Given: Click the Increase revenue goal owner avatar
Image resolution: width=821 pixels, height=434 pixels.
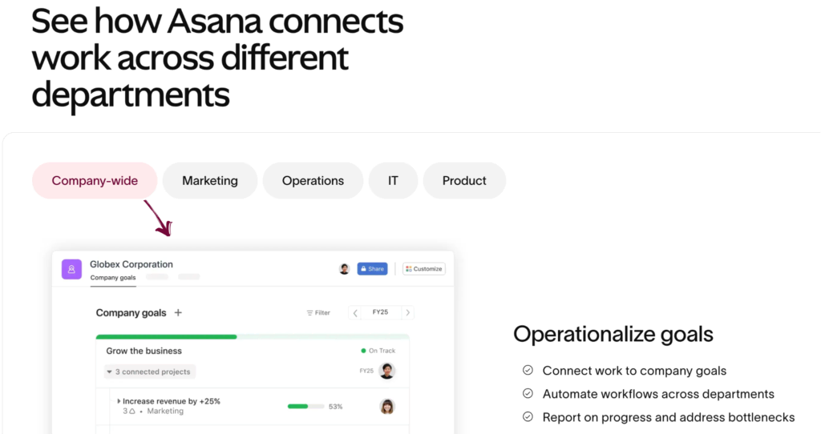Looking at the screenshot, I should pos(387,406).
